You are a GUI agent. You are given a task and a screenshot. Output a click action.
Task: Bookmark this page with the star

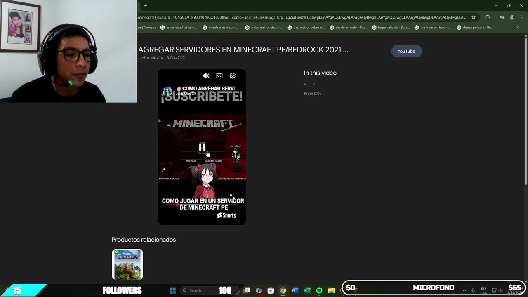[x=474, y=17]
